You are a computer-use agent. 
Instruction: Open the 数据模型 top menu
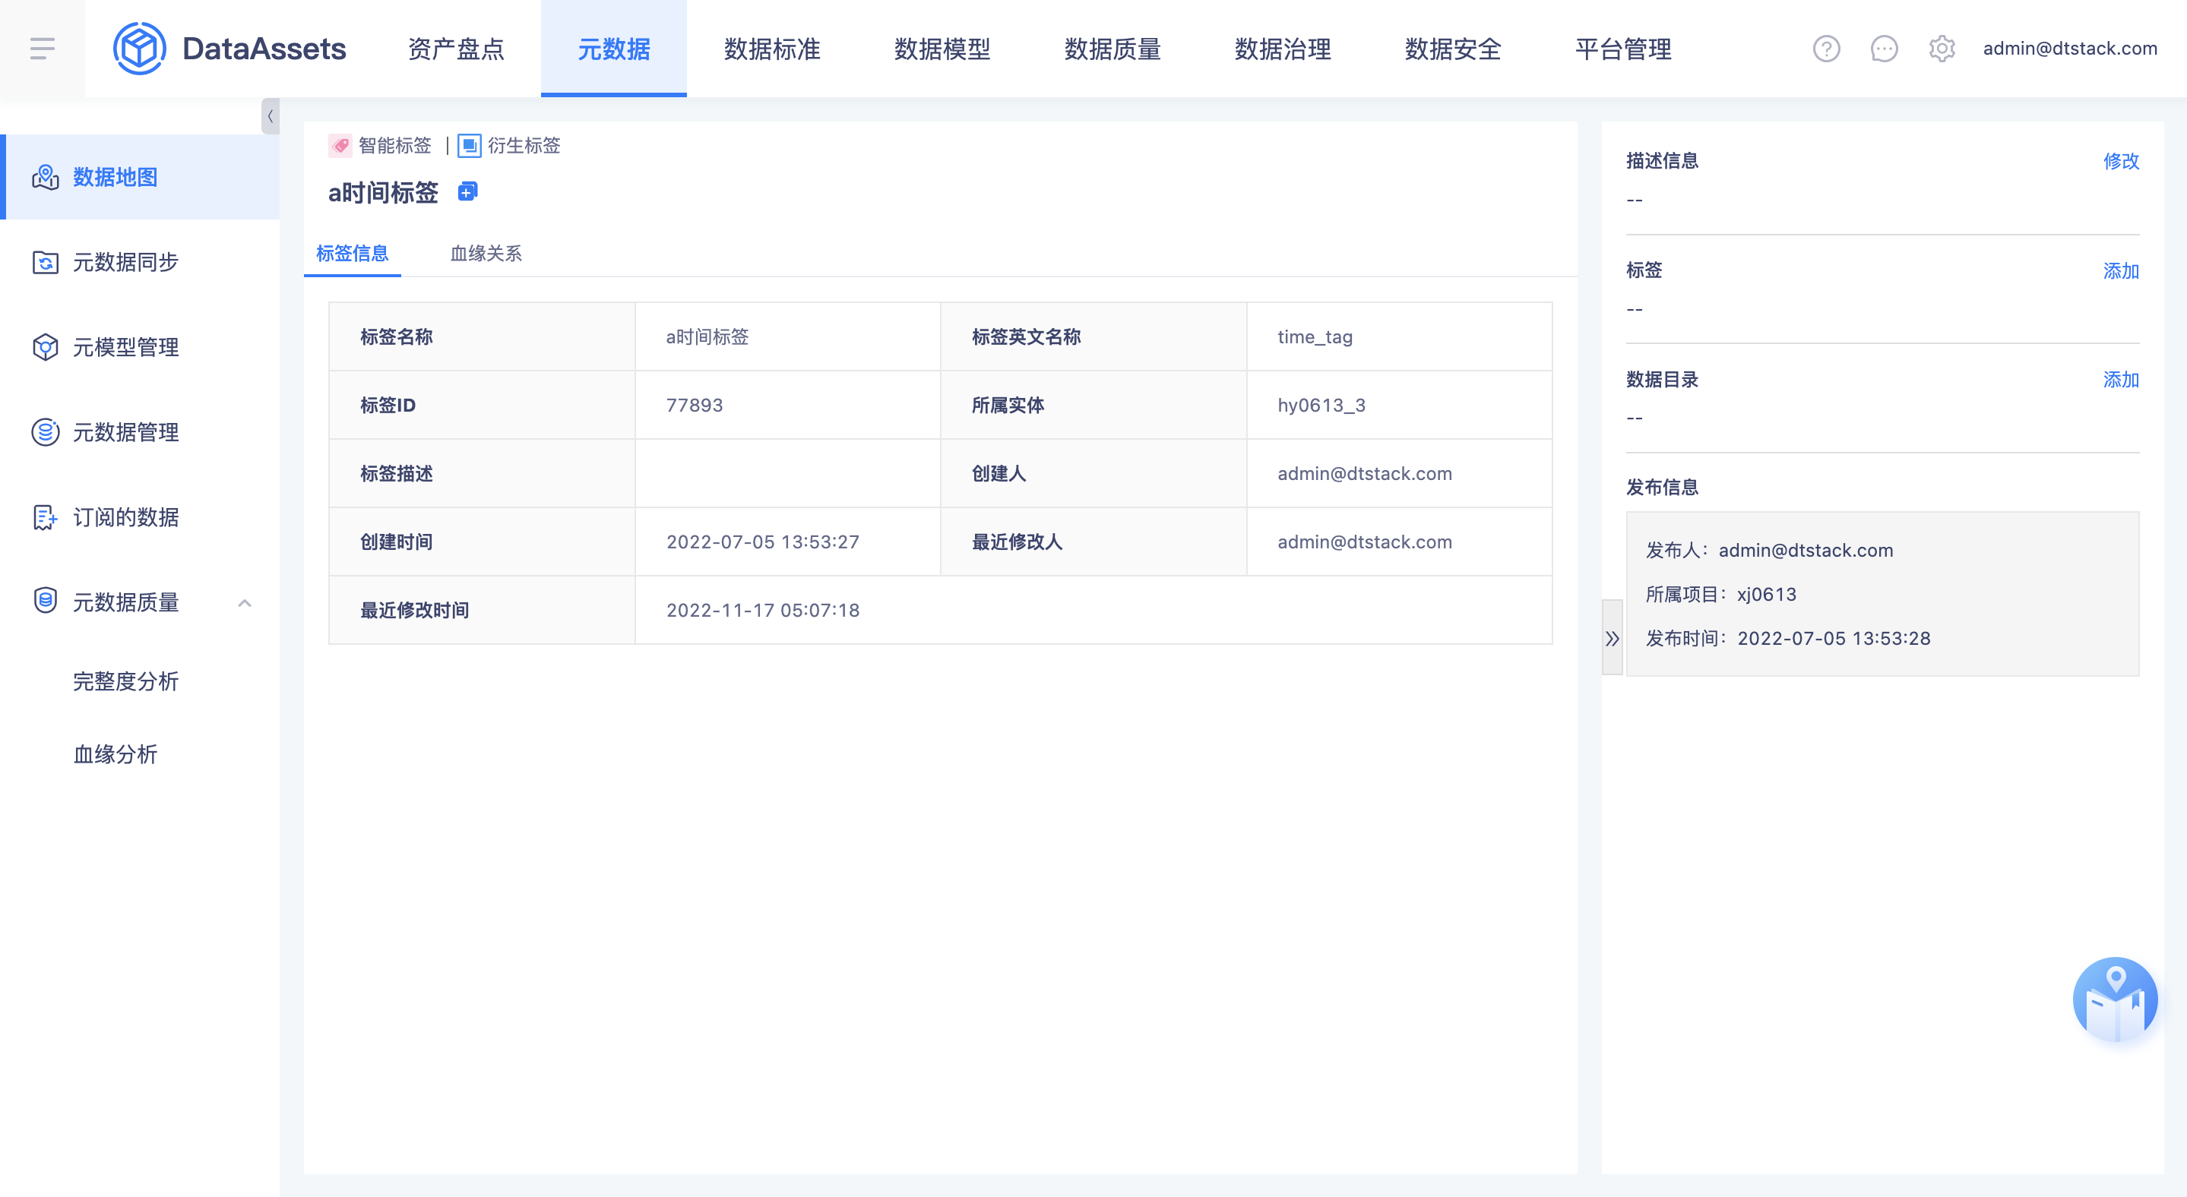942,49
